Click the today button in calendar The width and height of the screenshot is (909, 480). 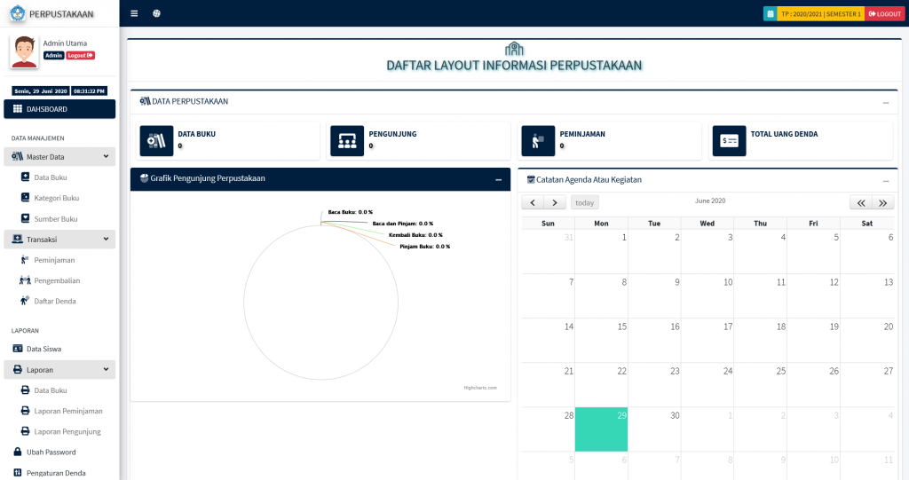[584, 202]
